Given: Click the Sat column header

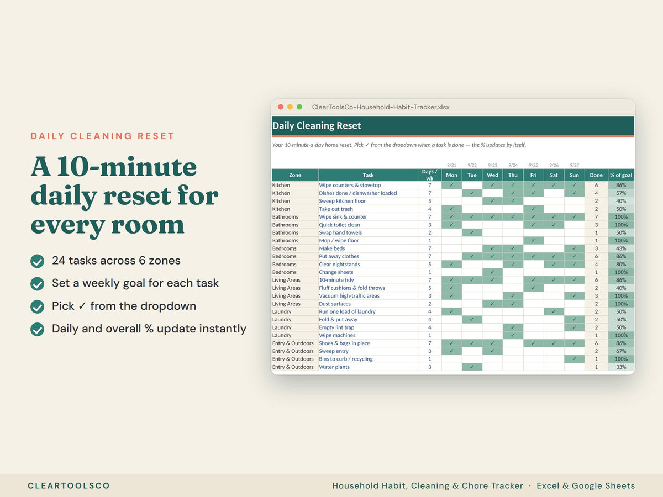Looking at the screenshot, I should (x=554, y=175).
